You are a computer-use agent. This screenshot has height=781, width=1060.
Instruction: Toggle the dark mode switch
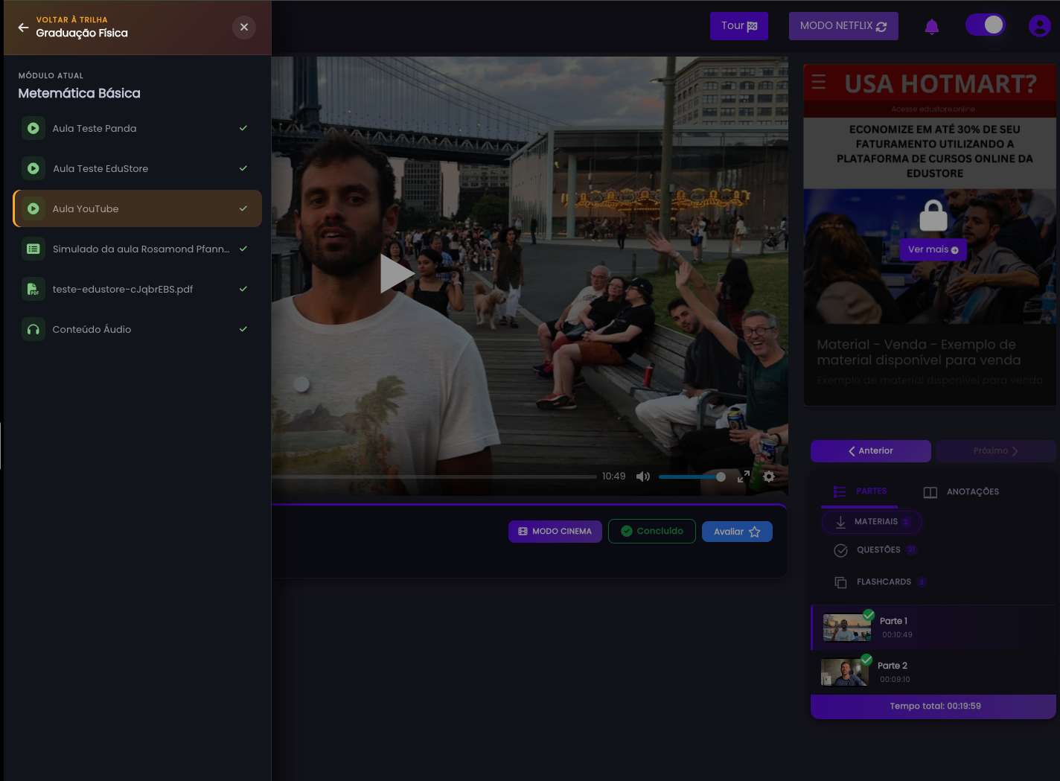(986, 25)
